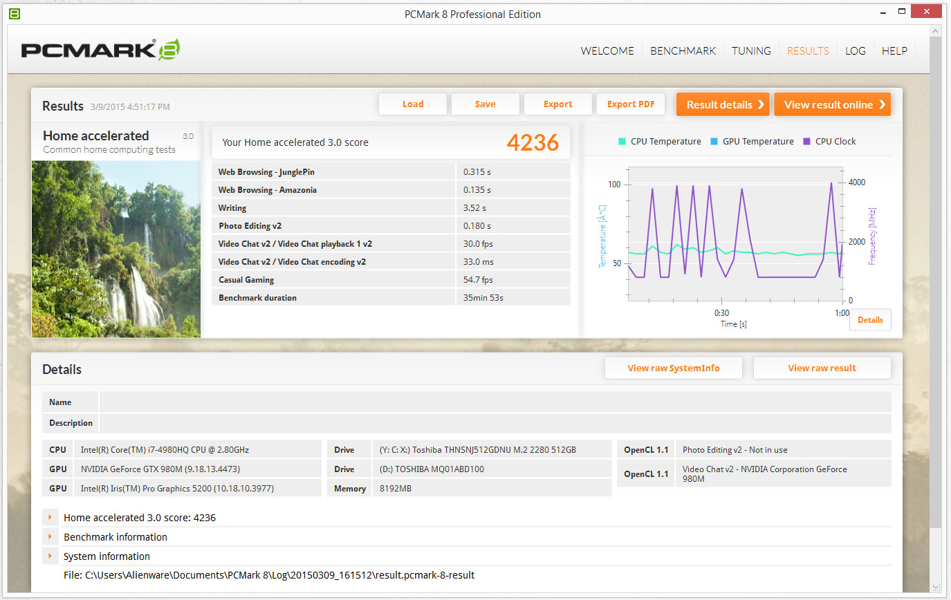Click the Toshiba THNSNJ512GDNU drive entry

[492, 449]
